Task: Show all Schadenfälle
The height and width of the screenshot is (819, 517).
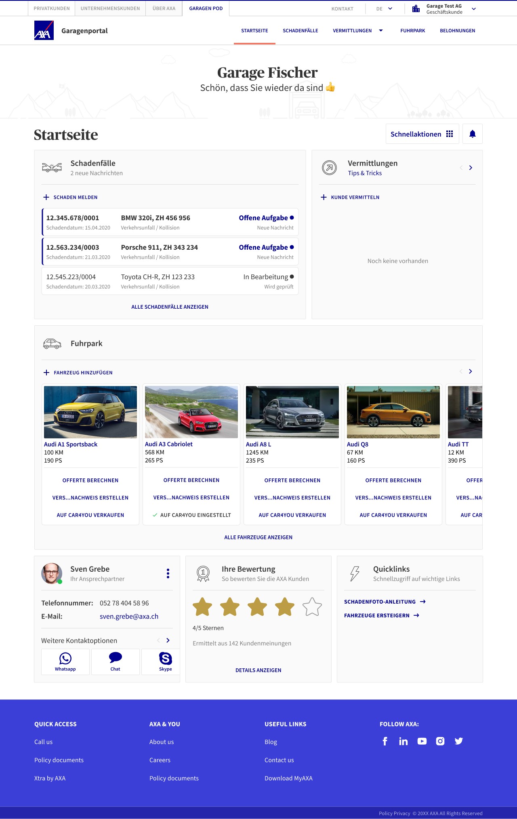Action: [170, 307]
